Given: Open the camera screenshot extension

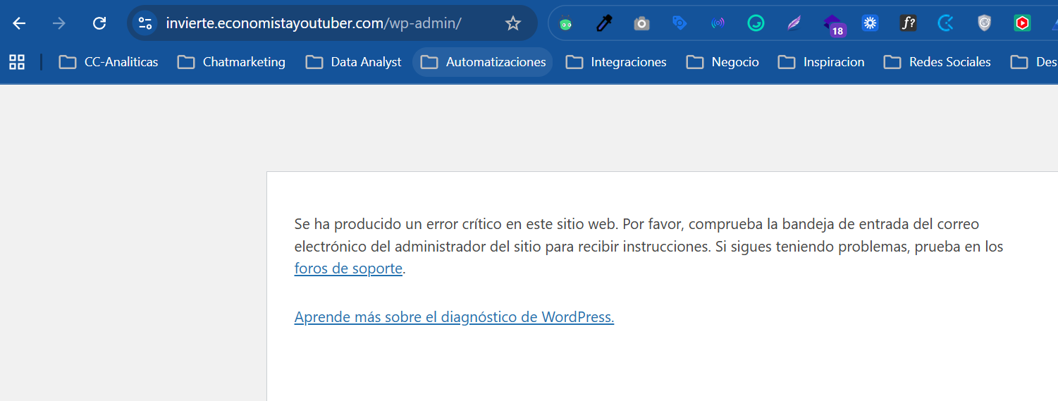Looking at the screenshot, I should click(641, 23).
